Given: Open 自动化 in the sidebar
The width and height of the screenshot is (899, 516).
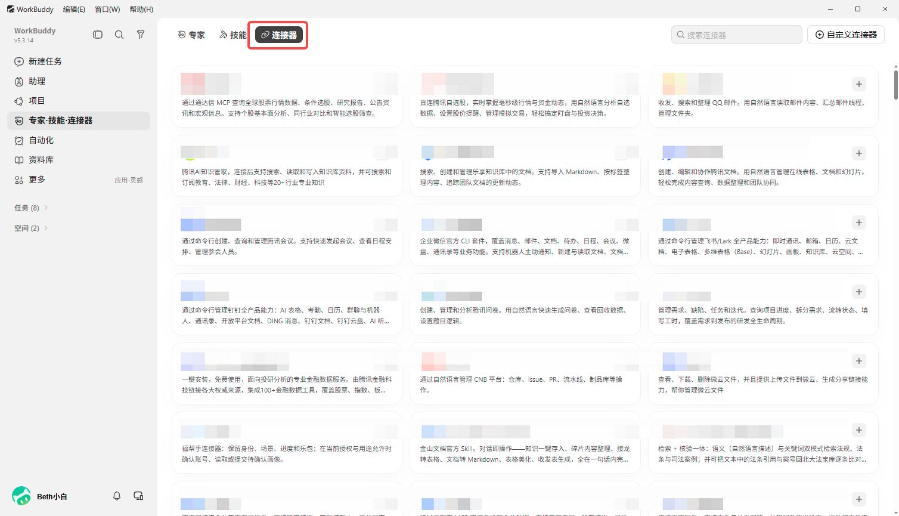Looking at the screenshot, I should pos(79,140).
